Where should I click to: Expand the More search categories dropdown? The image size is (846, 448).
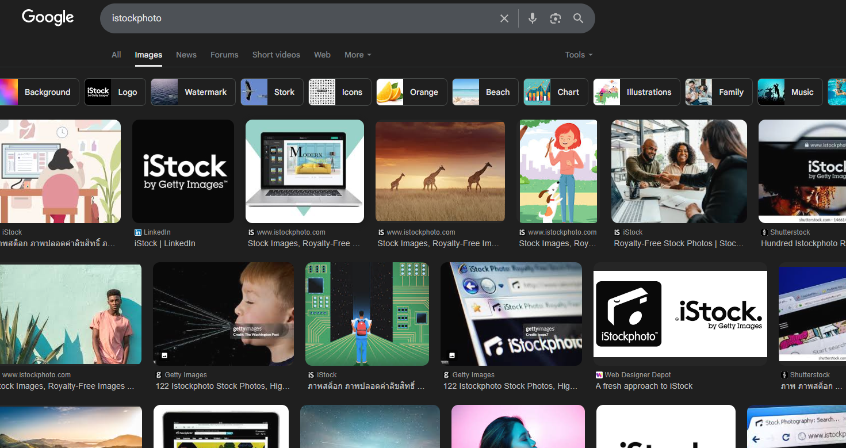tap(357, 55)
